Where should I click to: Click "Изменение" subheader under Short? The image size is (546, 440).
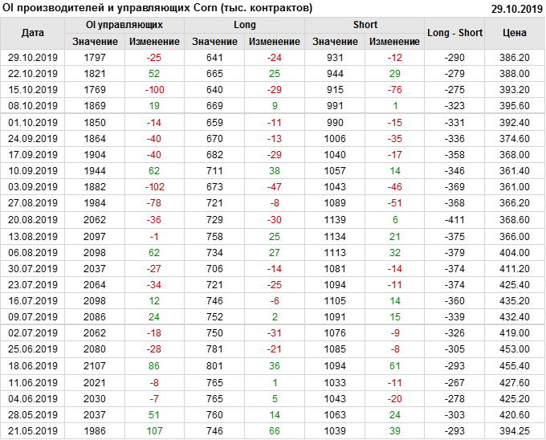pyautogui.click(x=394, y=42)
